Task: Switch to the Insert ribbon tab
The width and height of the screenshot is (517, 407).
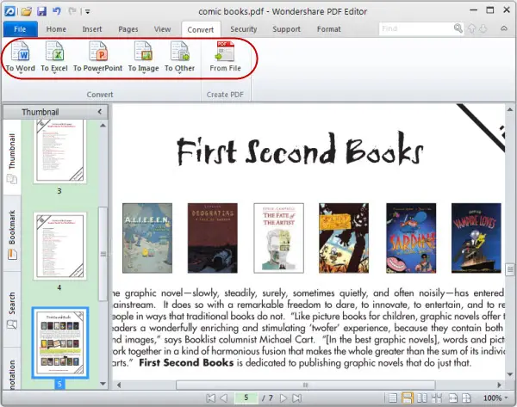Action: [92, 29]
